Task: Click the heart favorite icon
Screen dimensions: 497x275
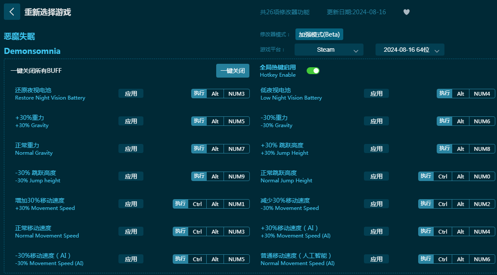Action: point(406,12)
